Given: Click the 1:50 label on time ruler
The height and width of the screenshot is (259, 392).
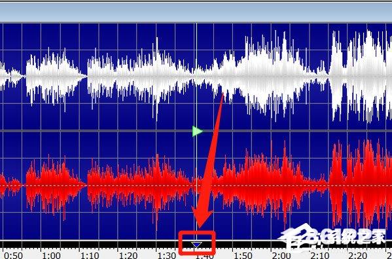Looking at the screenshot, I should click(x=243, y=256).
